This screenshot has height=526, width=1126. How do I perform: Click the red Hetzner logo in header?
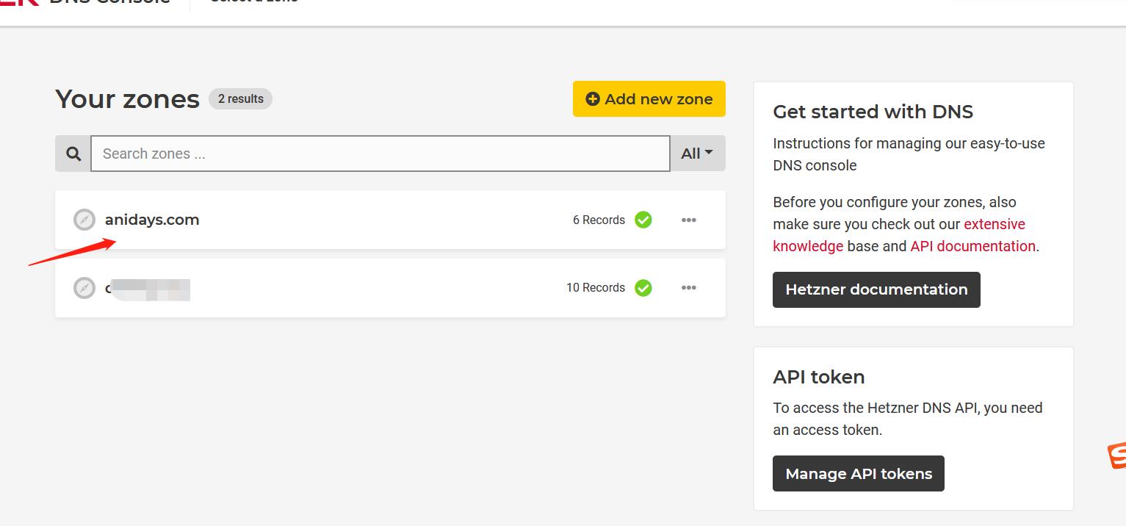(19, 3)
